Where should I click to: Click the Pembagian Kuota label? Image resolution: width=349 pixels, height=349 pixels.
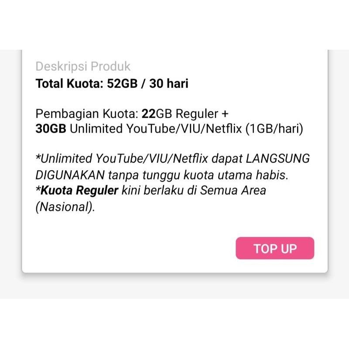87,114
